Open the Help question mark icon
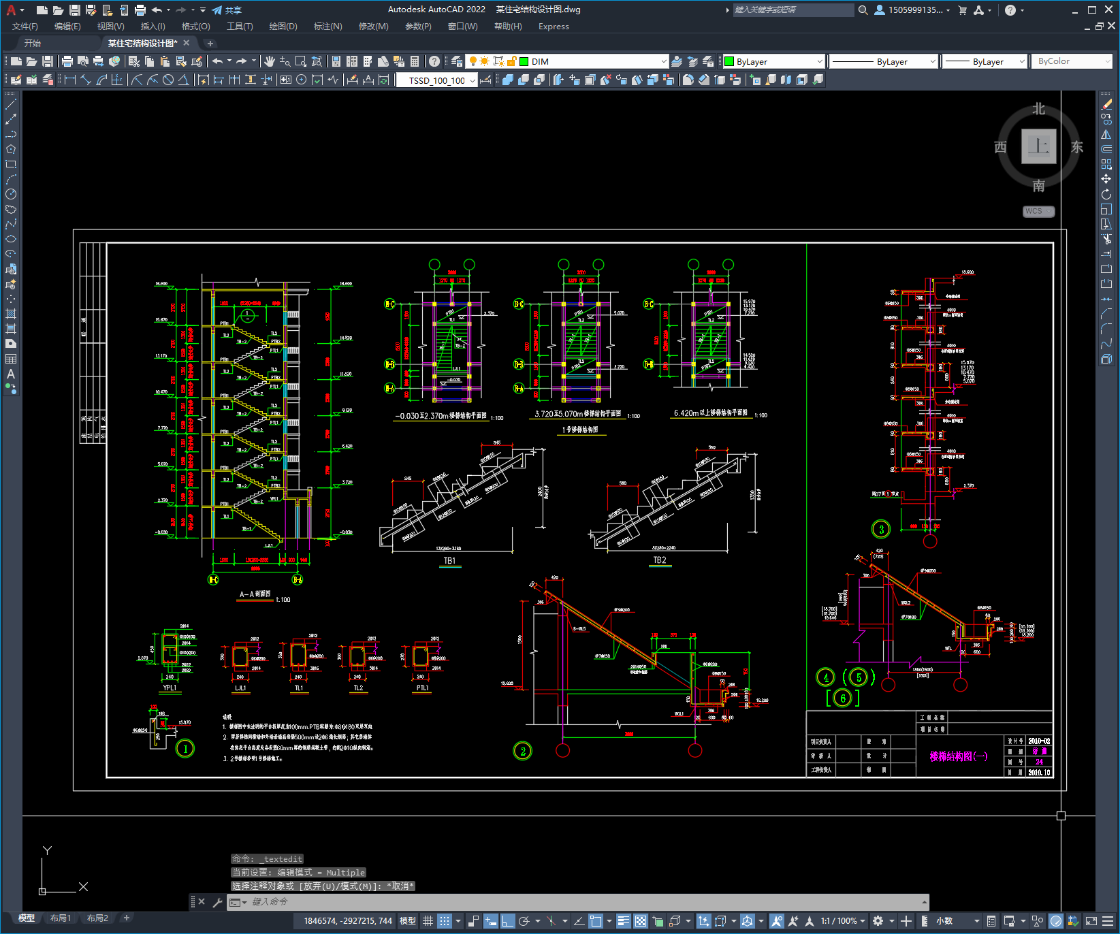 434,61
